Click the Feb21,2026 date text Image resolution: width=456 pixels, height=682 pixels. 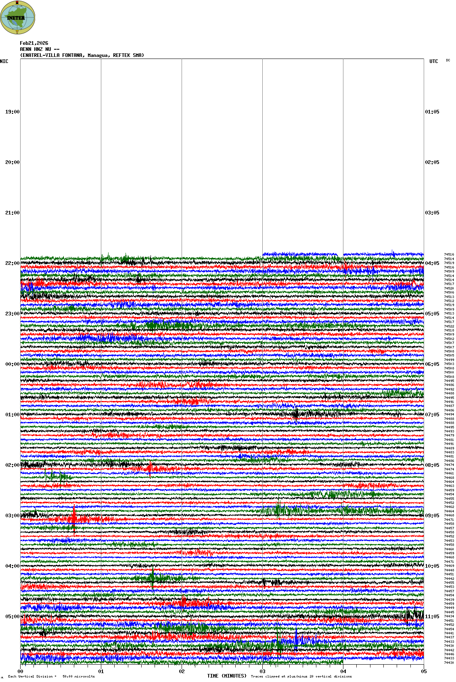pos(34,43)
